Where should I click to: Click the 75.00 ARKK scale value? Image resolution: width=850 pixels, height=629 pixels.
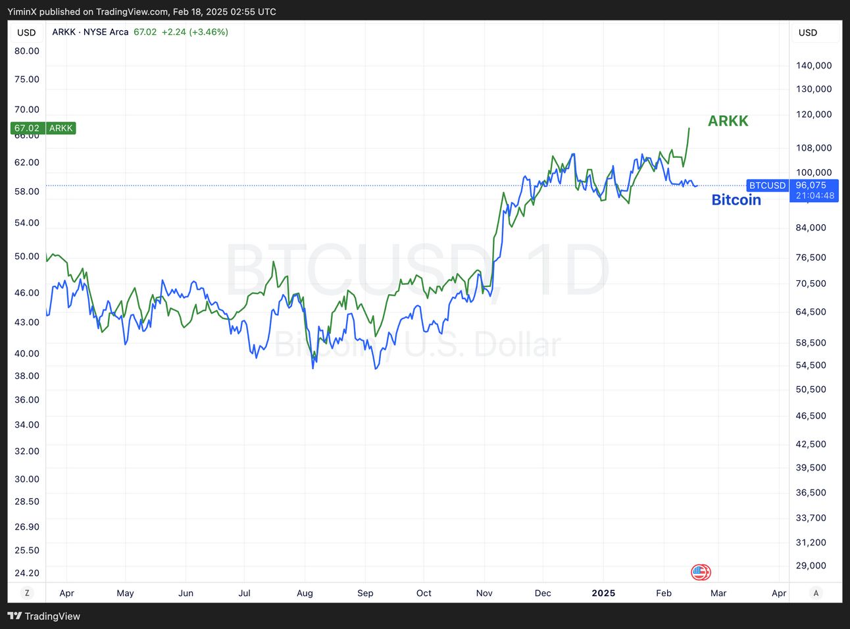[27, 79]
